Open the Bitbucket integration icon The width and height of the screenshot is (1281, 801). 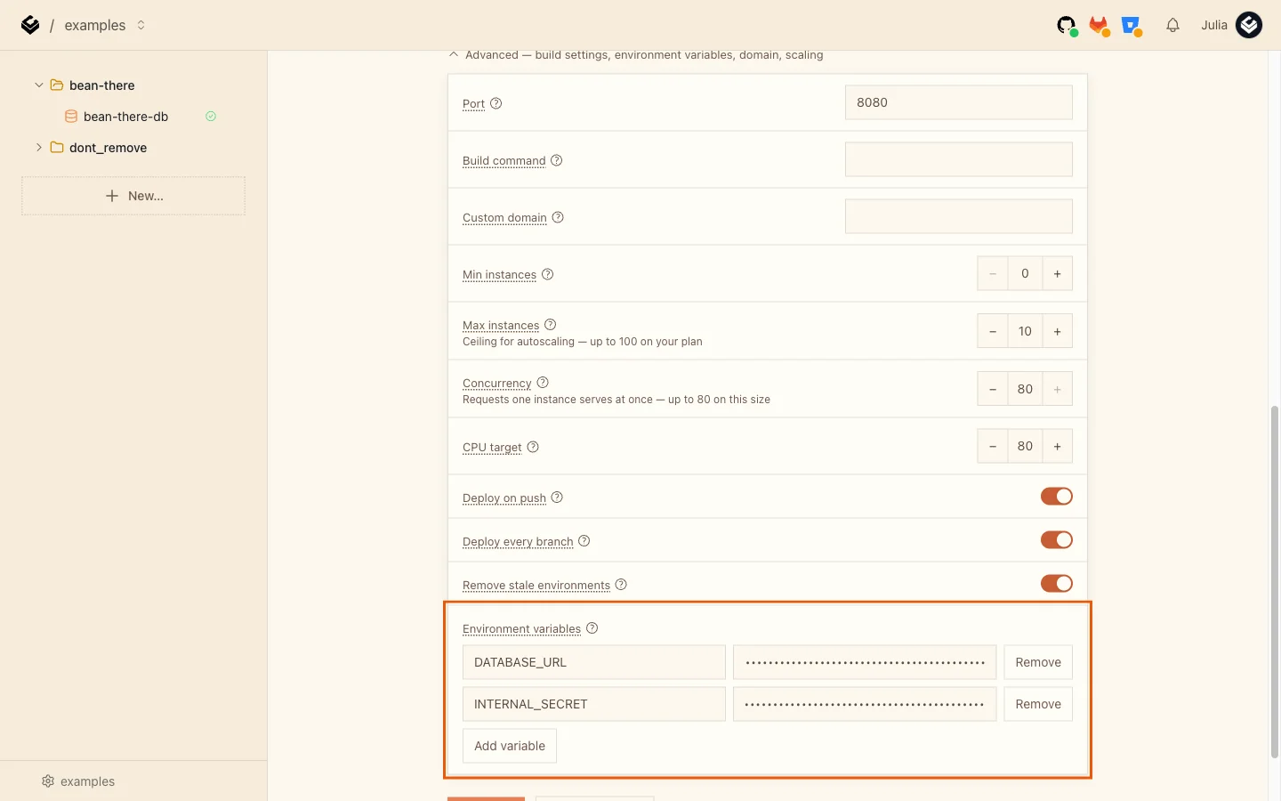coord(1132,25)
